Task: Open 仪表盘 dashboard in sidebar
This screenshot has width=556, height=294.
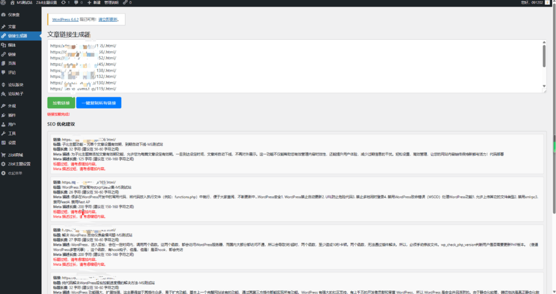Action: pyautogui.click(x=14, y=15)
